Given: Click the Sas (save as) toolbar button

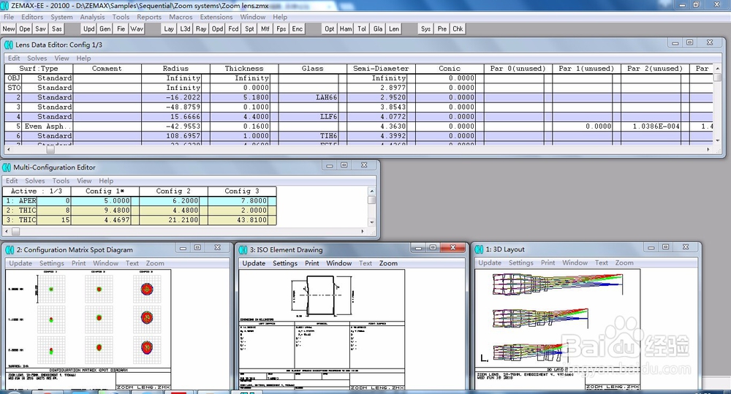Looking at the screenshot, I should pos(57,29).
